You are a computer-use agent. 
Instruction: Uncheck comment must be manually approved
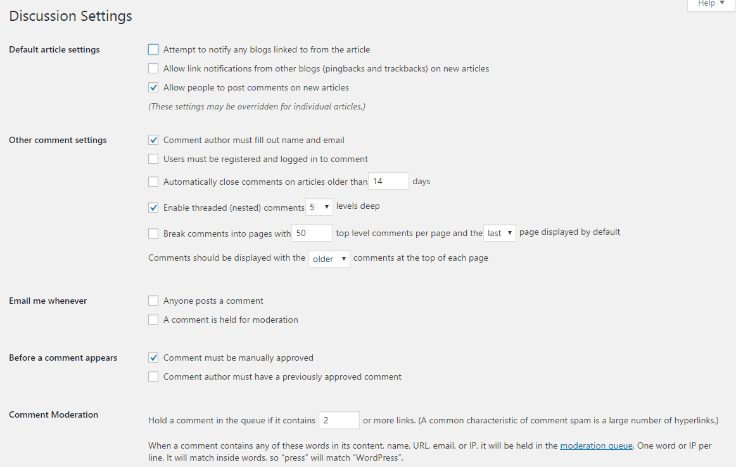point(153,358)
